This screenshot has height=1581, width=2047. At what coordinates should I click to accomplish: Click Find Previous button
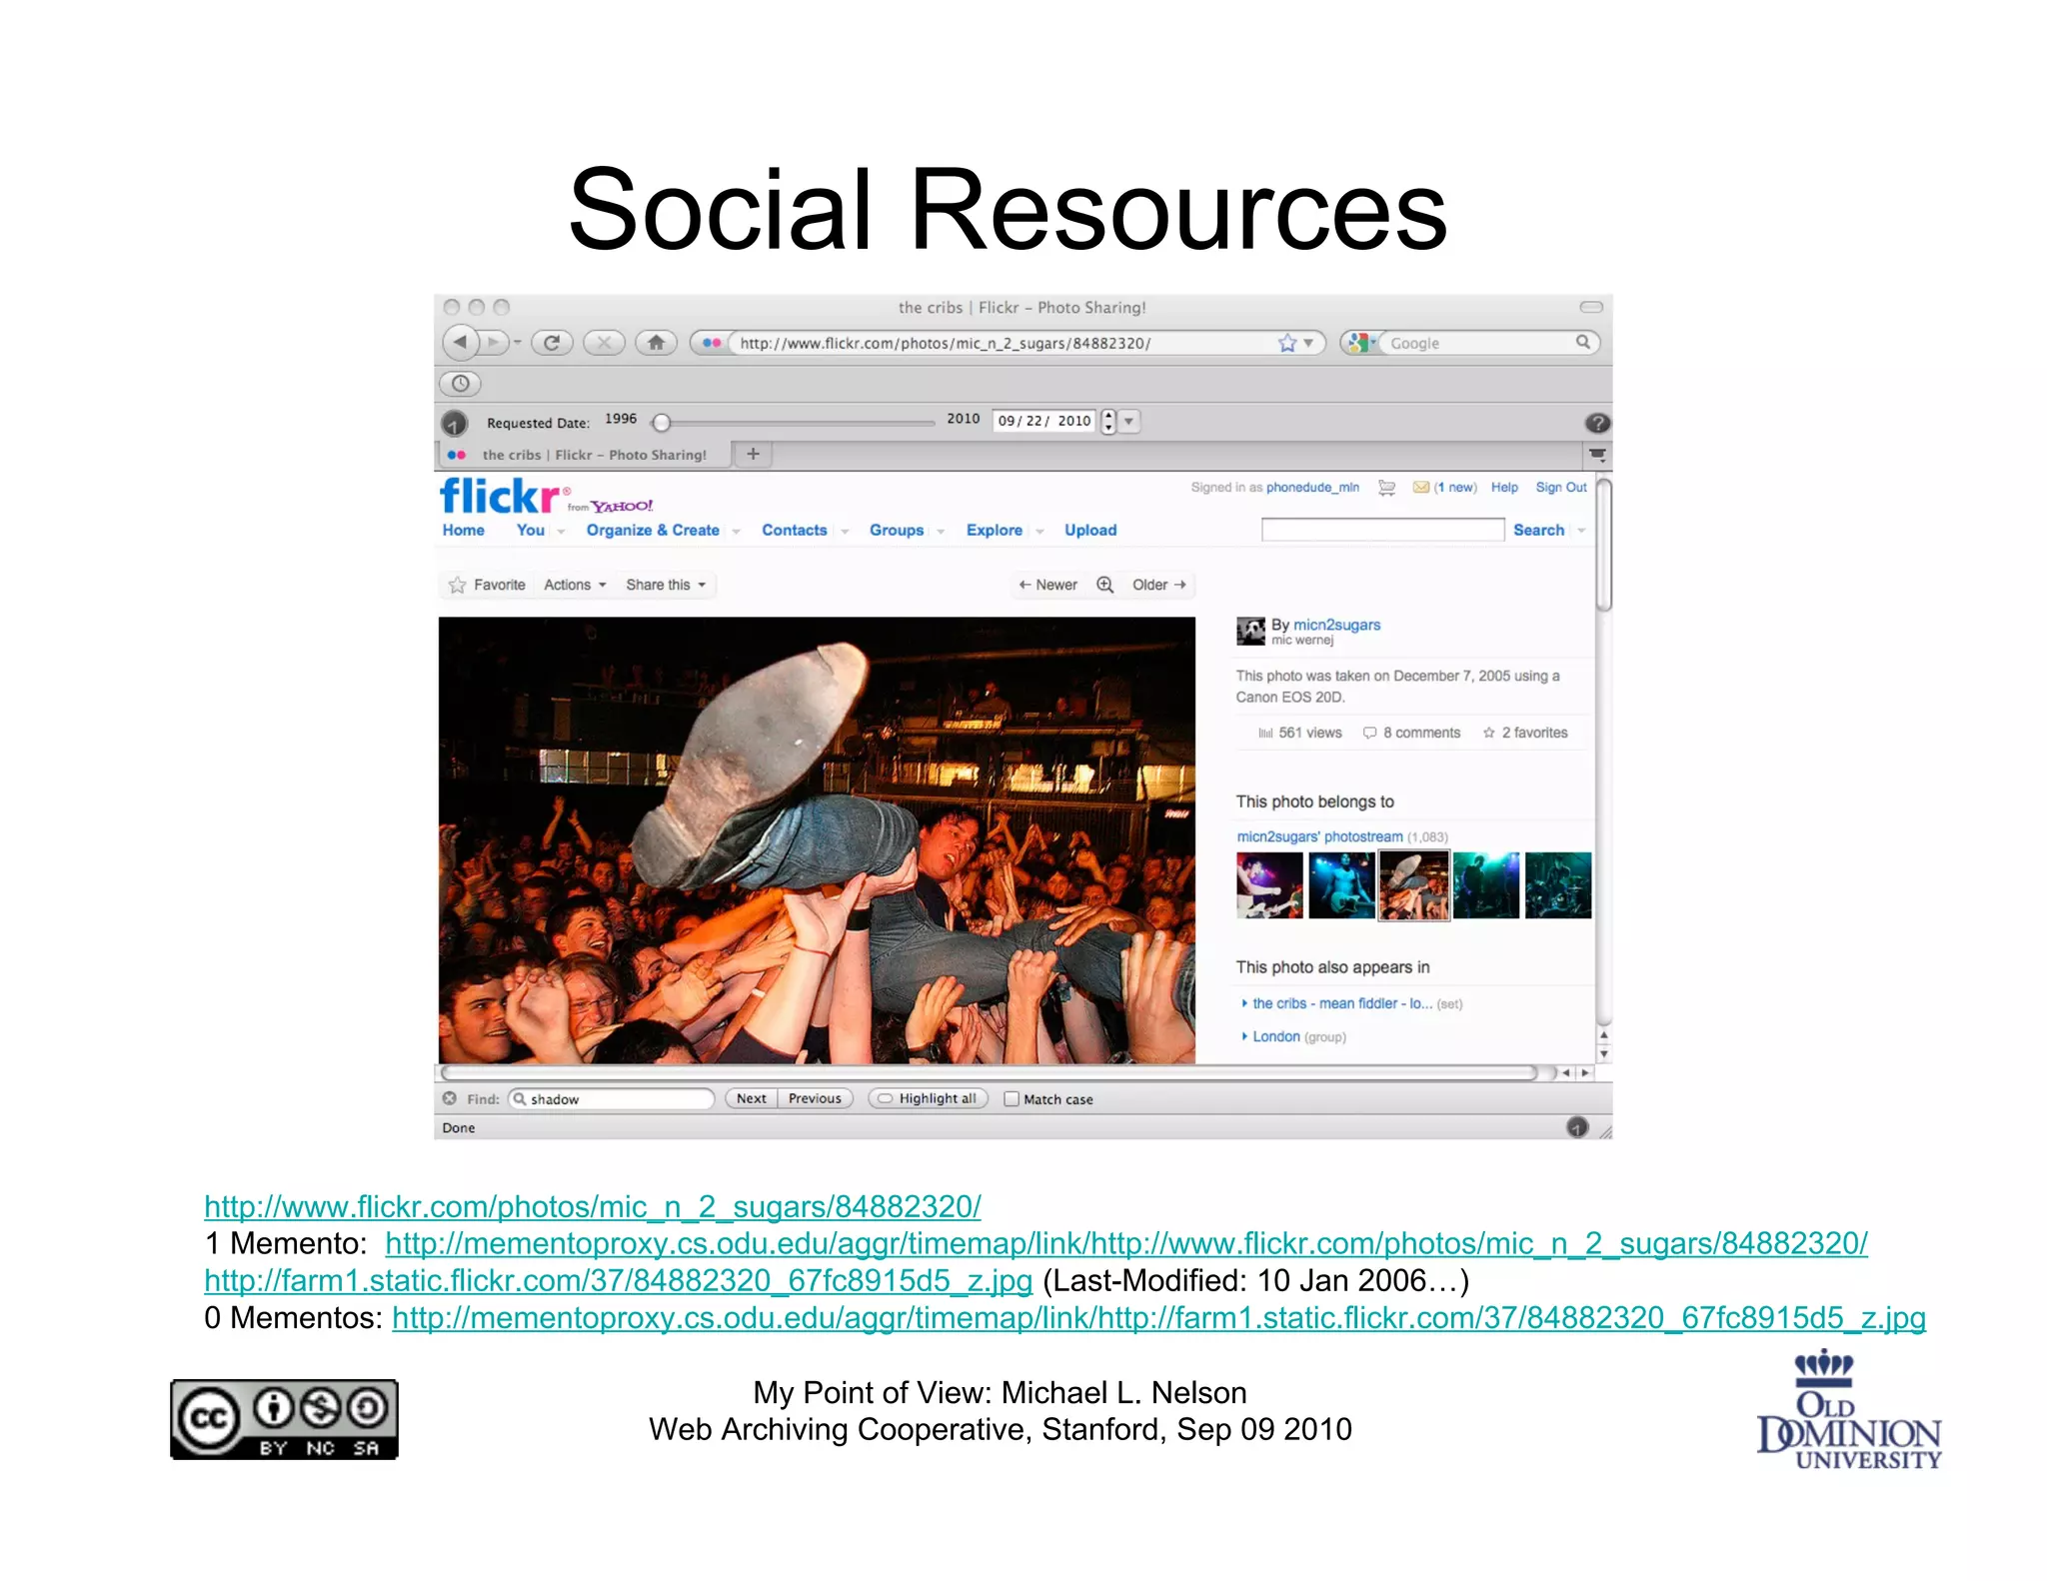point(815,1098)
